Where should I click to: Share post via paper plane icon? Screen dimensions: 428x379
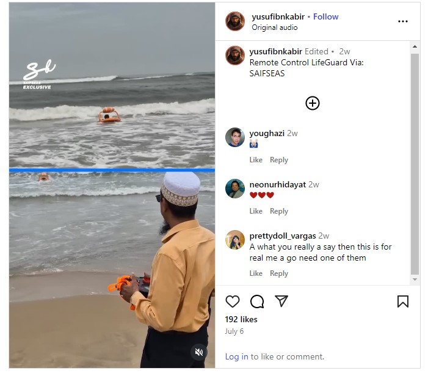(281, 301)
